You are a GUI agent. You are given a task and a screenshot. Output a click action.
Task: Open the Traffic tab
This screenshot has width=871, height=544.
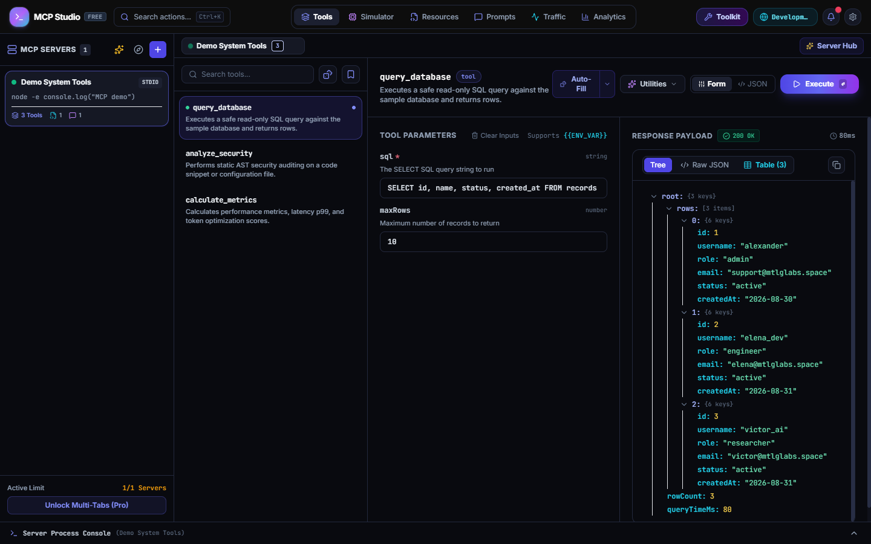click(549, 17)
